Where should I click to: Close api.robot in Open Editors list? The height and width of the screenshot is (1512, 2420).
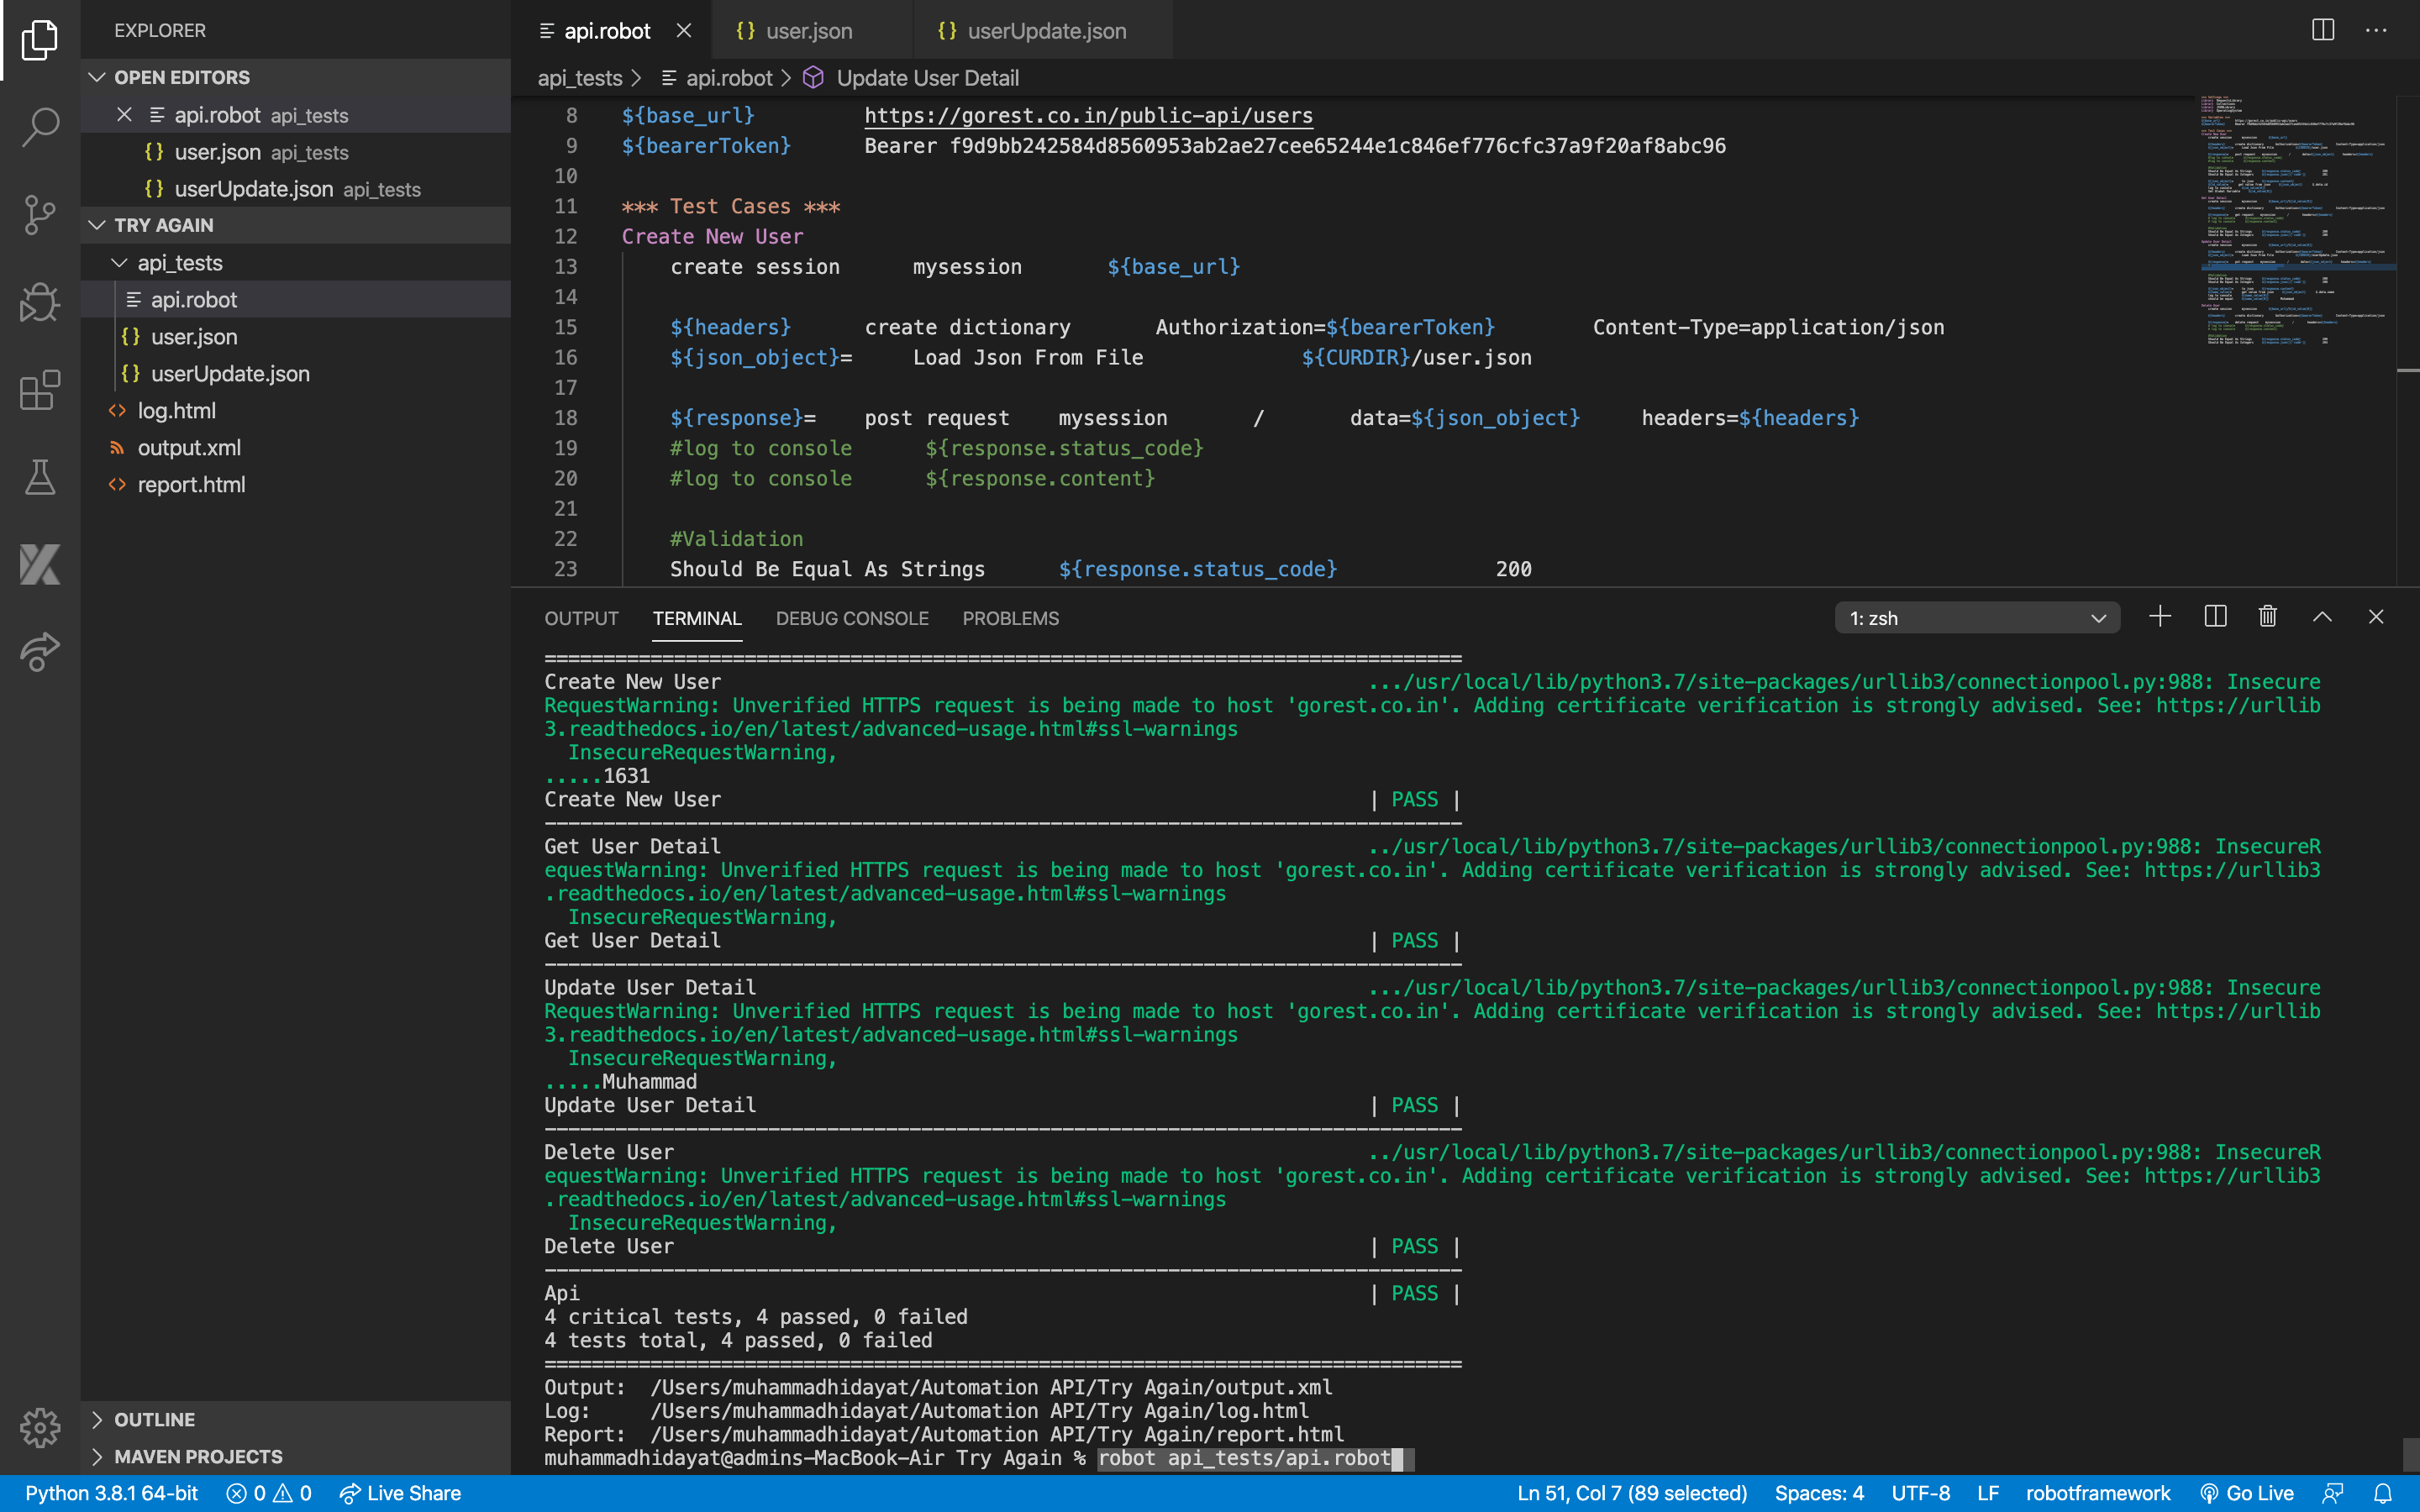[124, 115]
